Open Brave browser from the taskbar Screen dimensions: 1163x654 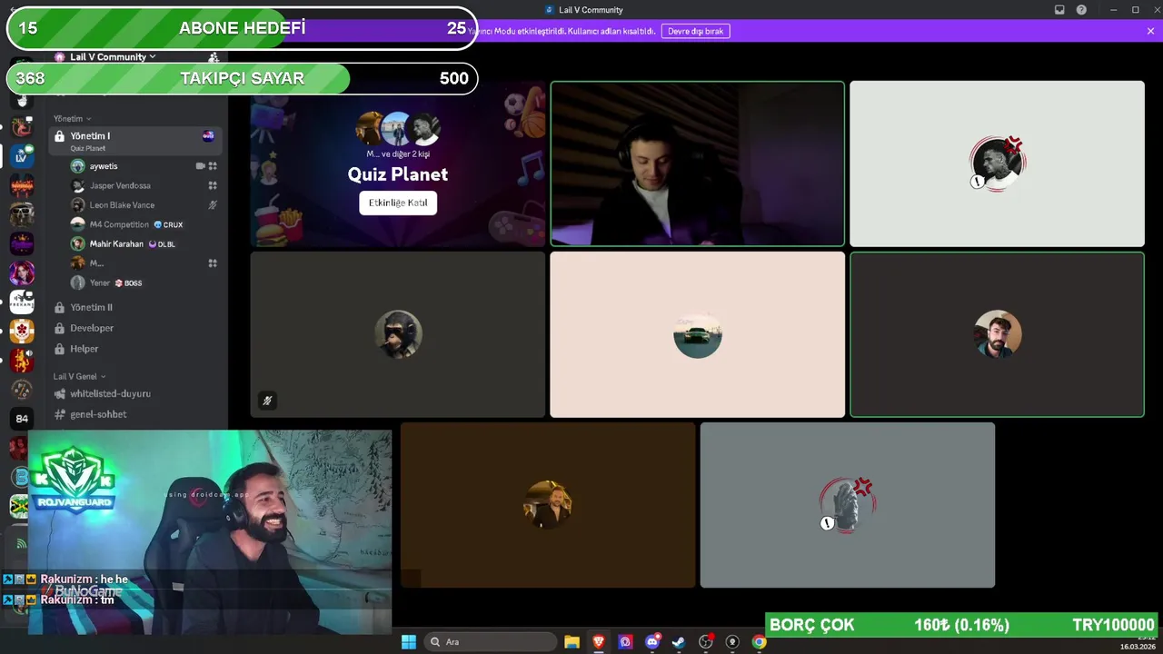coord(599,642)
